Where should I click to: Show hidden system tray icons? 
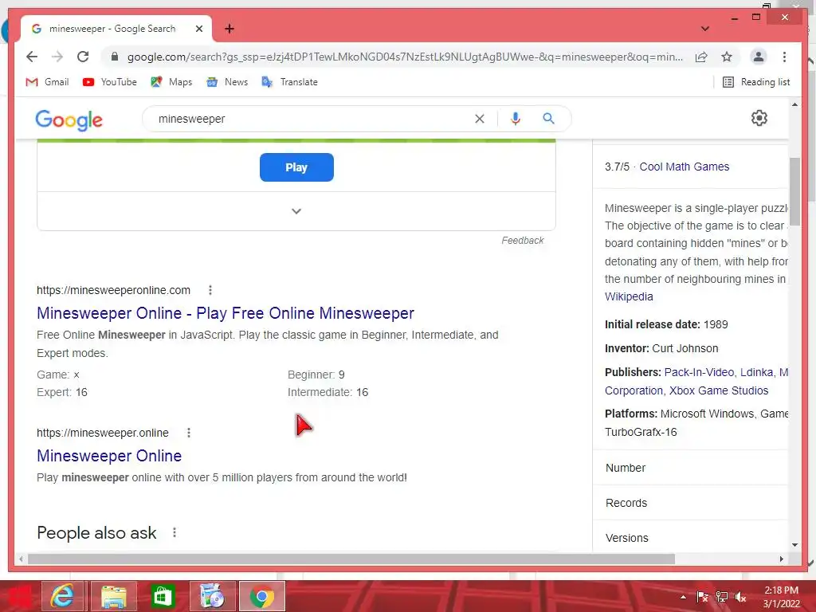pyautogui.click(x=683, y=598)
